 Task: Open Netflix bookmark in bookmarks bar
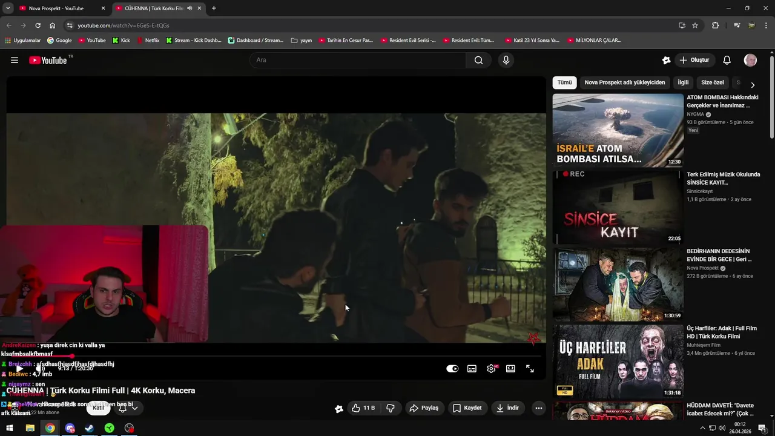coord(148,41)
